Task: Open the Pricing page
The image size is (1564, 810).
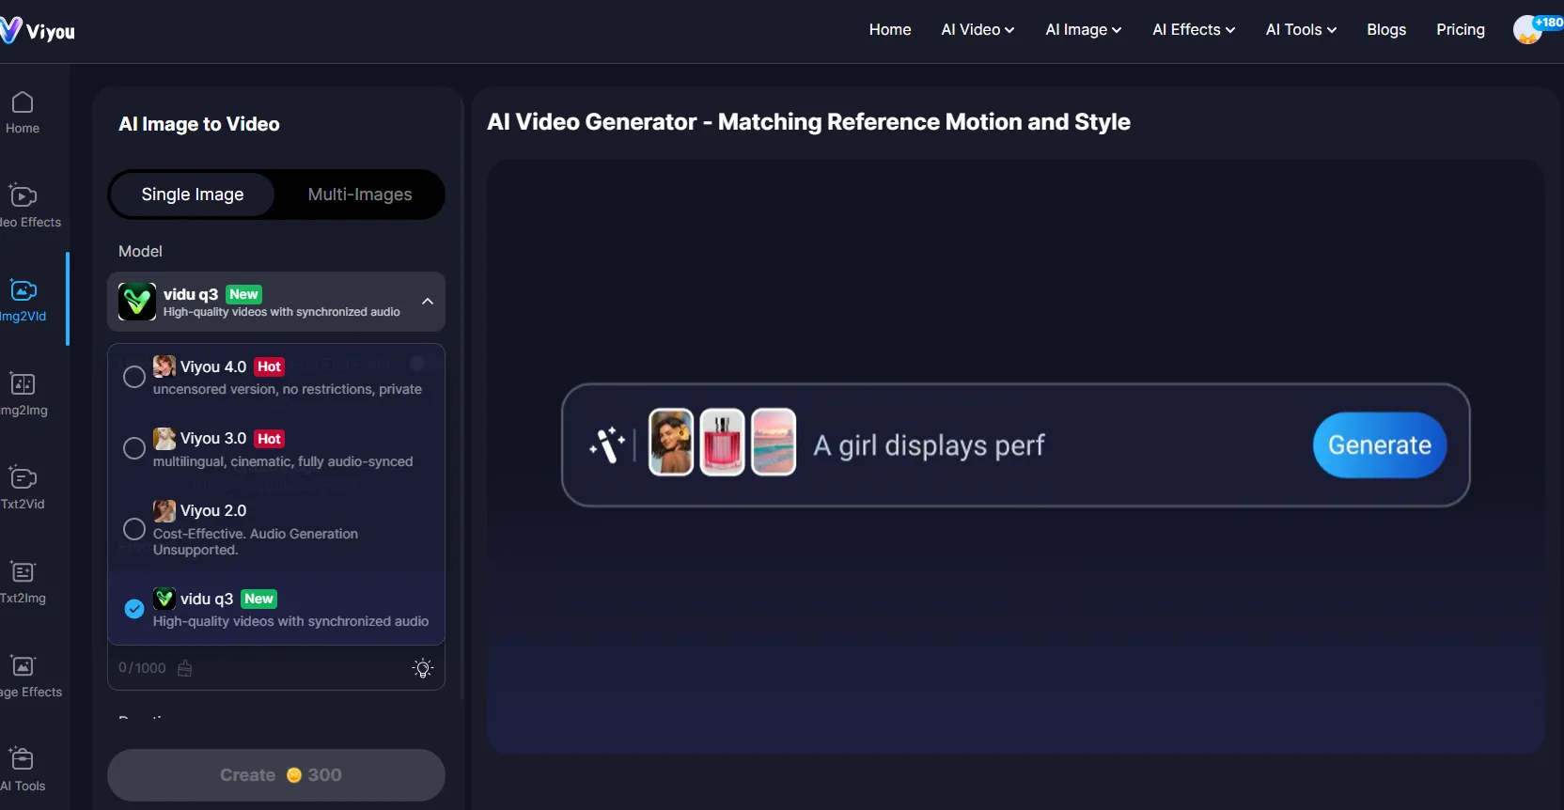Action: pyautogui.click(x=1460, y=30)
